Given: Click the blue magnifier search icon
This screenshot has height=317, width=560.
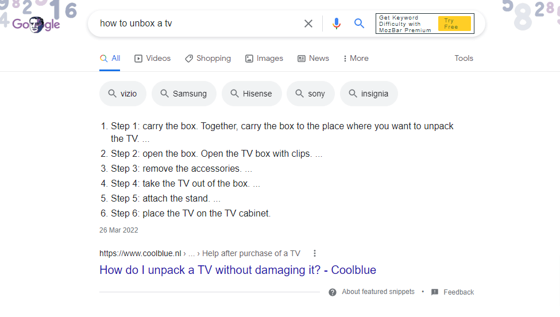Looking at the screenshot, I should (359, 24).
